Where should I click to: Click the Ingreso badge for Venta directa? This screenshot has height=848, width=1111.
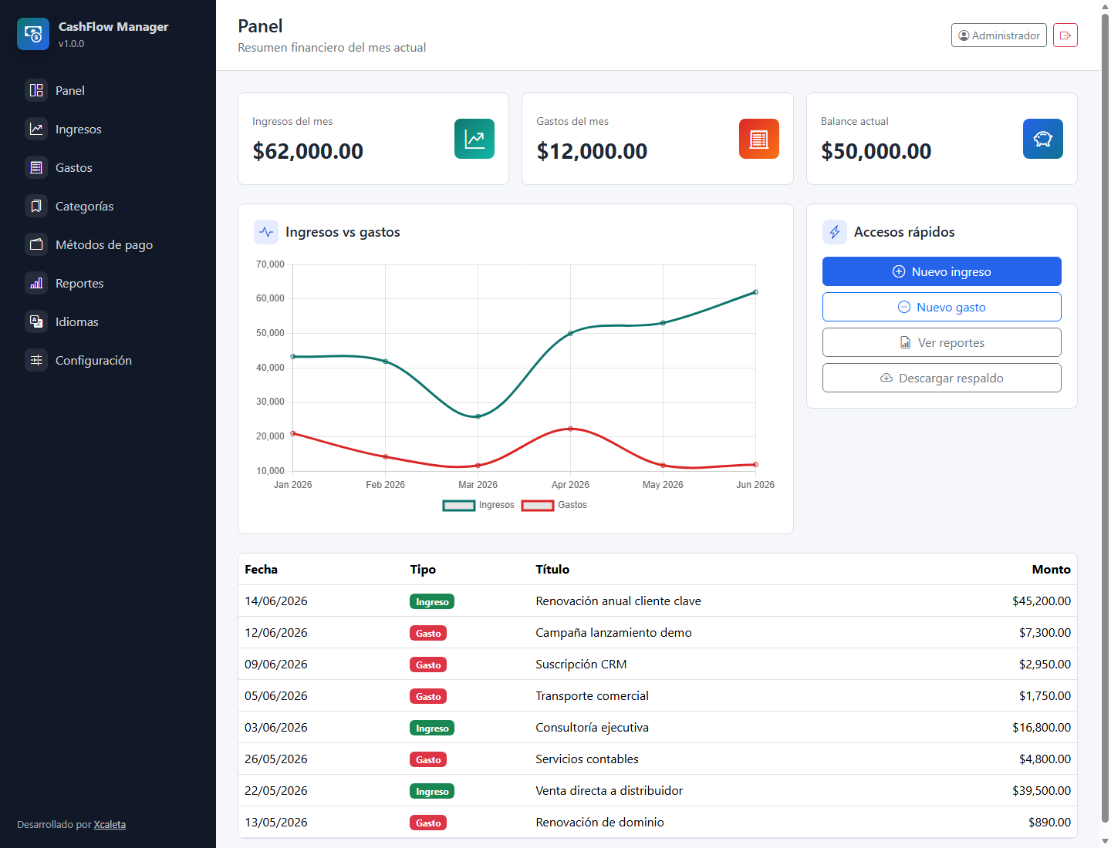(x=432, y=792)
